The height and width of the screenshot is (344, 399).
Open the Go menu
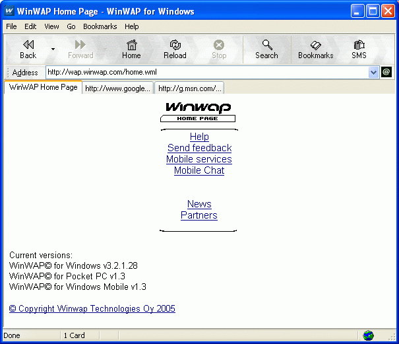click(x=71, y=26)
